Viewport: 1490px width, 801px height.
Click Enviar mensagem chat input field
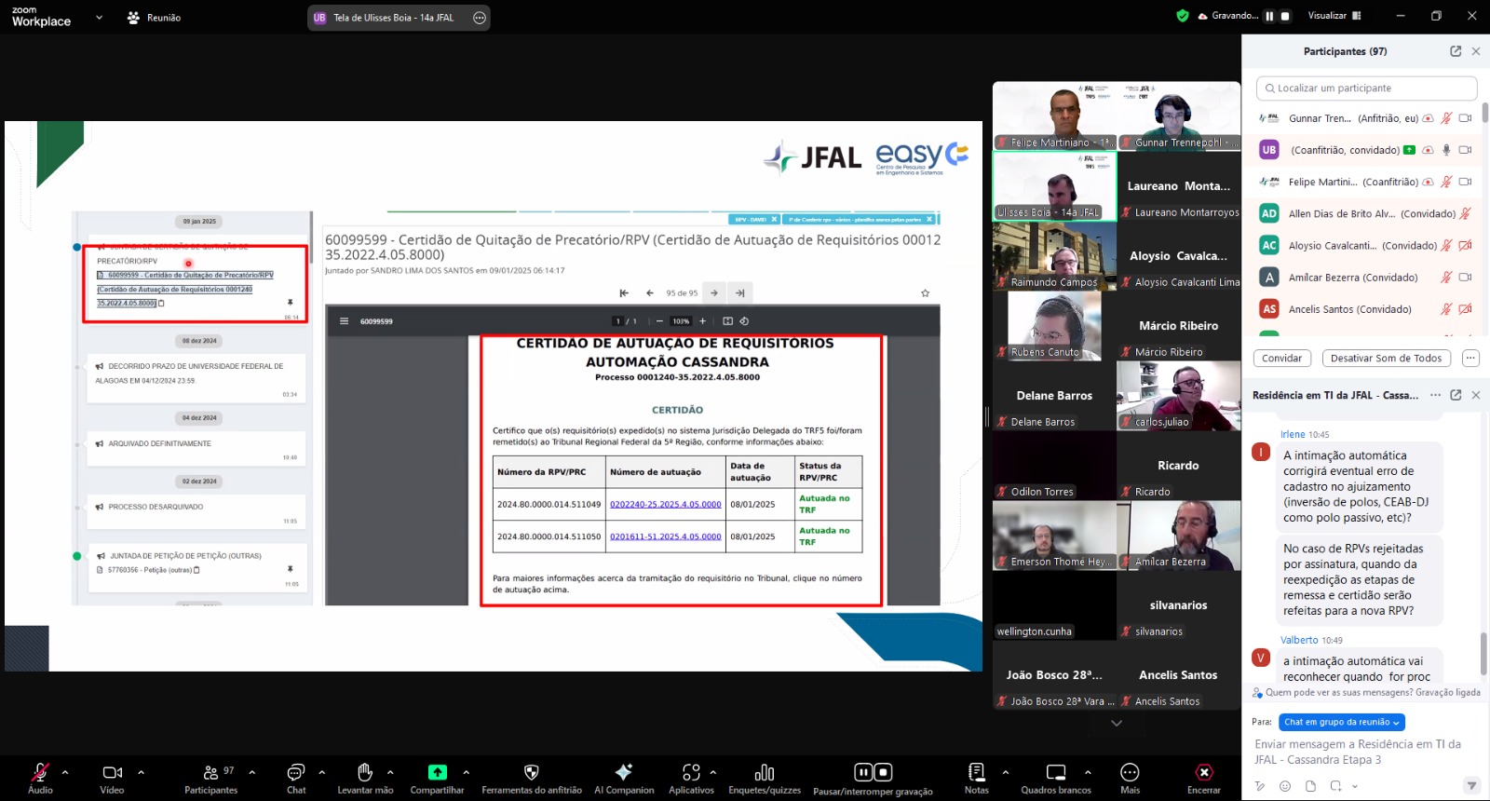[x=1366, y=752]
